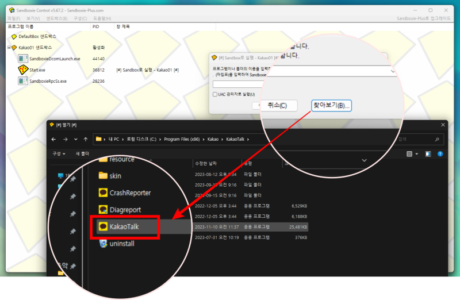Click the Start.exe Sandboxie icon

click(x=23, y=70)
